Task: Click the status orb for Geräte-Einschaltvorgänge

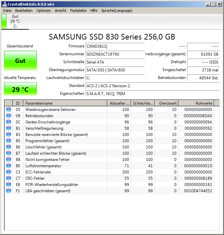Action: coord(9,122)
